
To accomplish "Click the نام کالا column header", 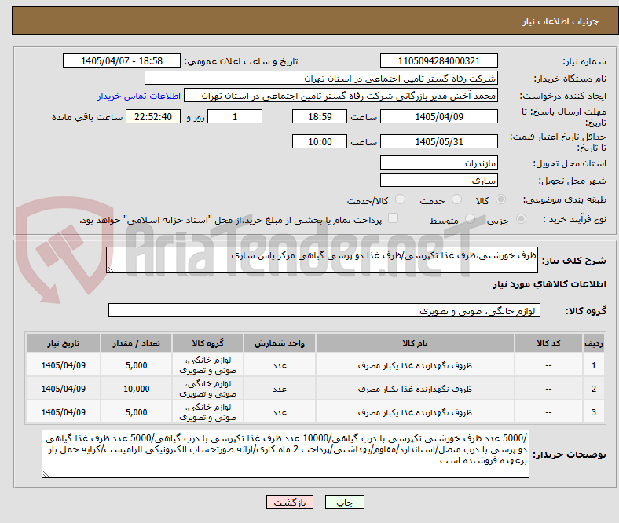I will 415,343.
